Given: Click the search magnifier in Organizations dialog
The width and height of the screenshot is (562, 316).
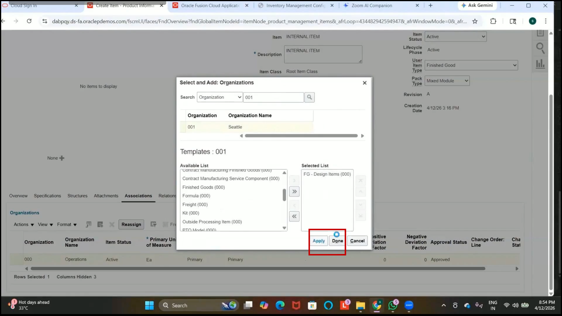Looking at the screenshot, I should click(x=309, y=97).
